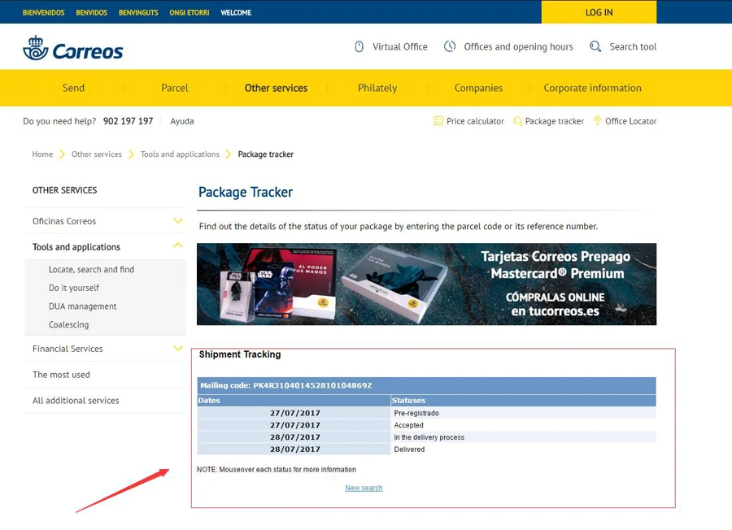Click the In the delivery process status
This screenshot has width=732, height=530.
pos(429,437)
